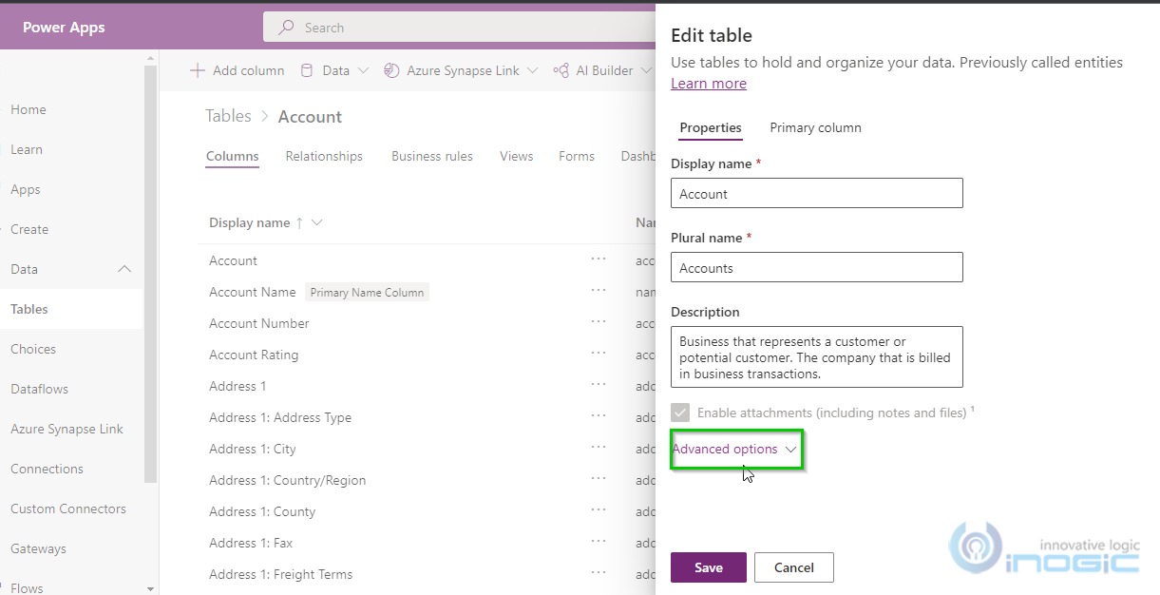Click in the Plural name input field
Screen dimensions: 1160x595
tap(817, 267)
